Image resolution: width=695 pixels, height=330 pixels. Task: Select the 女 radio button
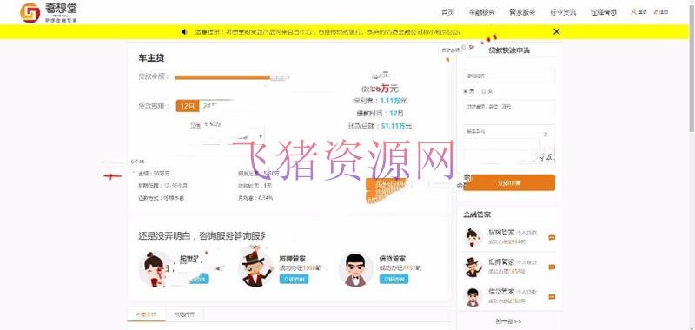484,91
